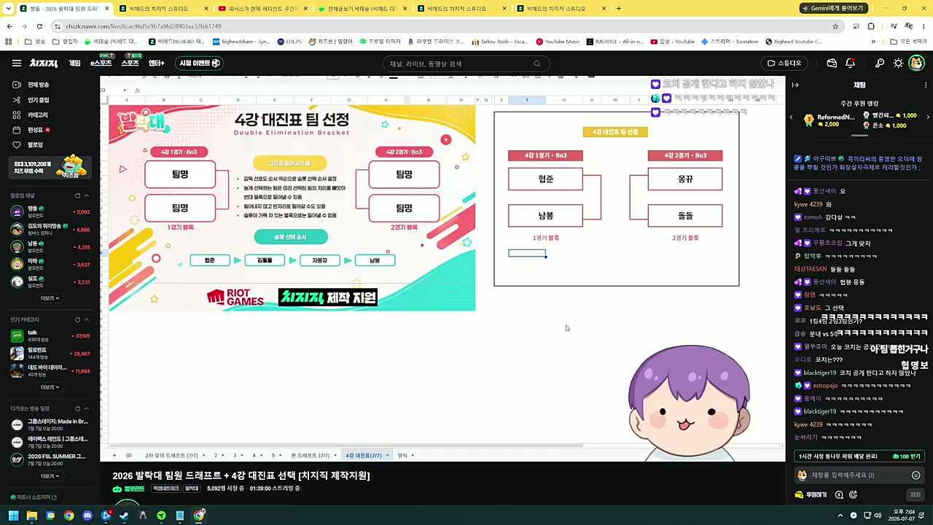933x525 pixels.
Task: Open the chat emoji picker
Action: [x=916, y=475]
